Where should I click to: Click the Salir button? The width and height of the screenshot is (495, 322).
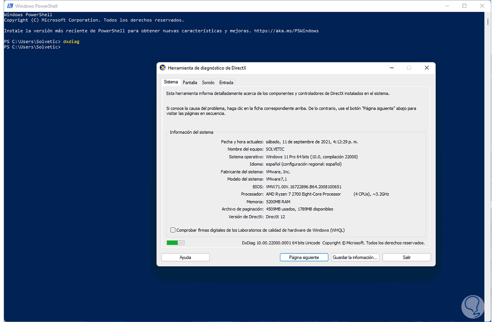tap(406, 258)
